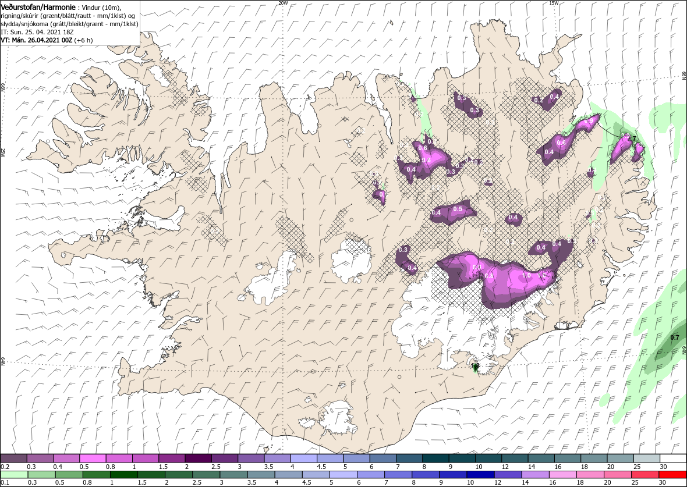Pick upper legend swatch starting at 4.5

[330, 458]
